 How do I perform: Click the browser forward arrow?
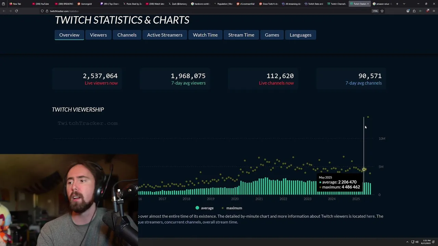point(10,11)
